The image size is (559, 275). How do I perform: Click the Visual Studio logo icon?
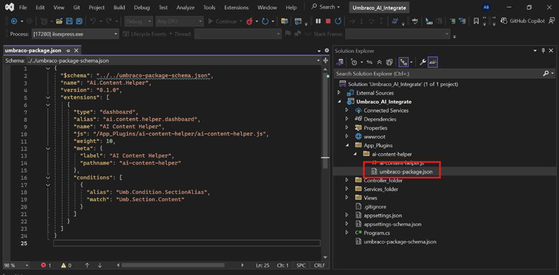pyautogui.click(x=8, y=7)
